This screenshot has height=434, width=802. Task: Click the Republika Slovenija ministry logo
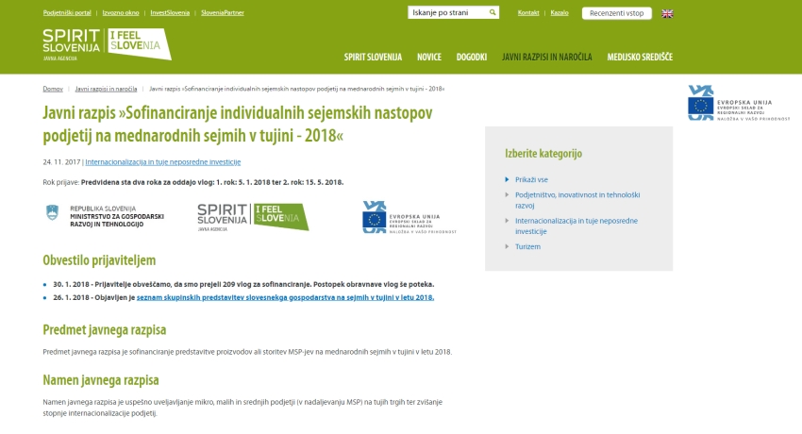[105, 216]
